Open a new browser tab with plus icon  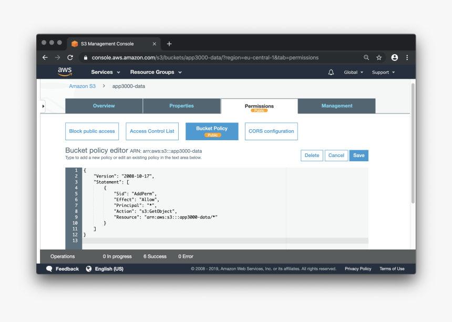click(169, 44)
